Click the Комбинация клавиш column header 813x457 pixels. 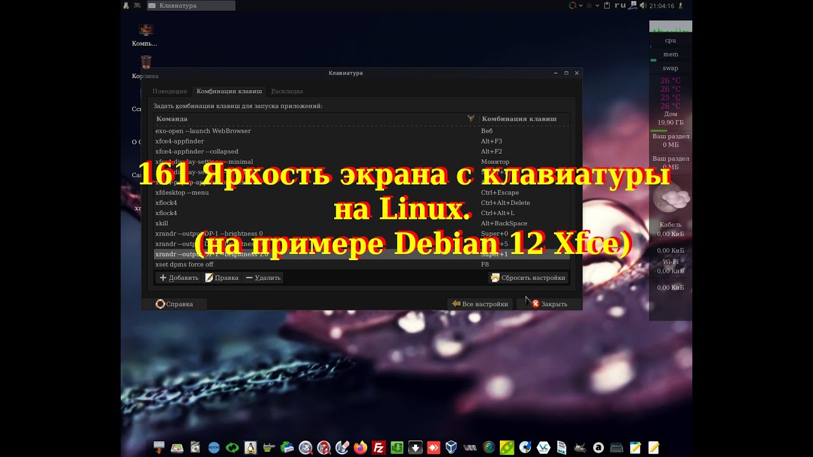pyautogui.click(x=524, y=119)
